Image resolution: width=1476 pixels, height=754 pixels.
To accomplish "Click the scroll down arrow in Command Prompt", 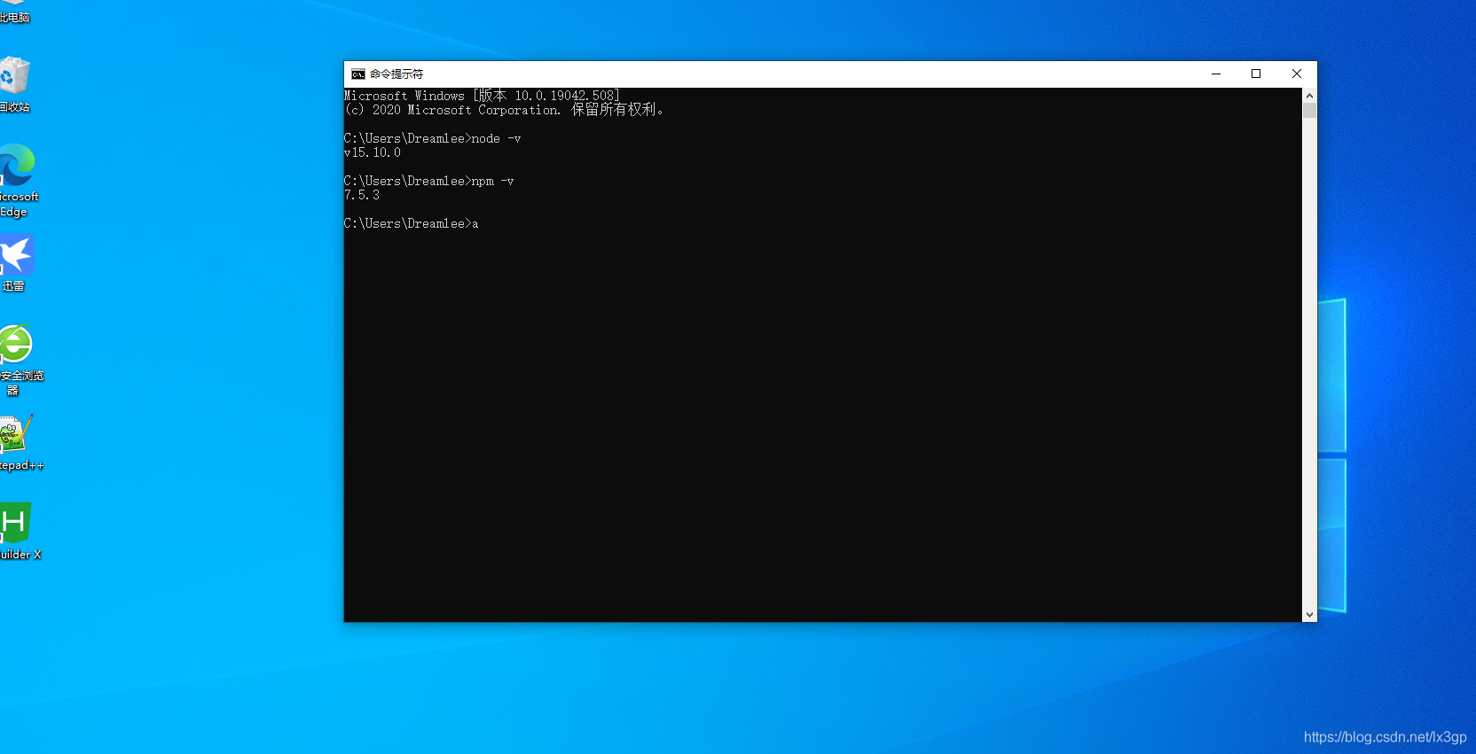I will click(x=1309, y=614).
